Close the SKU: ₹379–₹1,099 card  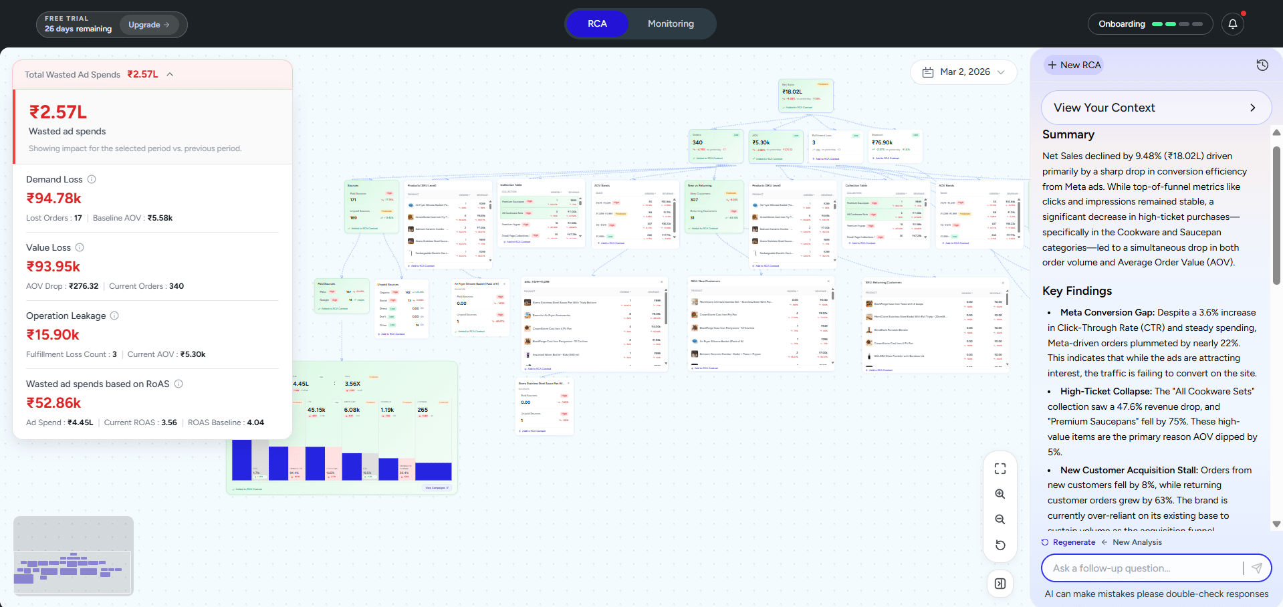coord(662,281)
